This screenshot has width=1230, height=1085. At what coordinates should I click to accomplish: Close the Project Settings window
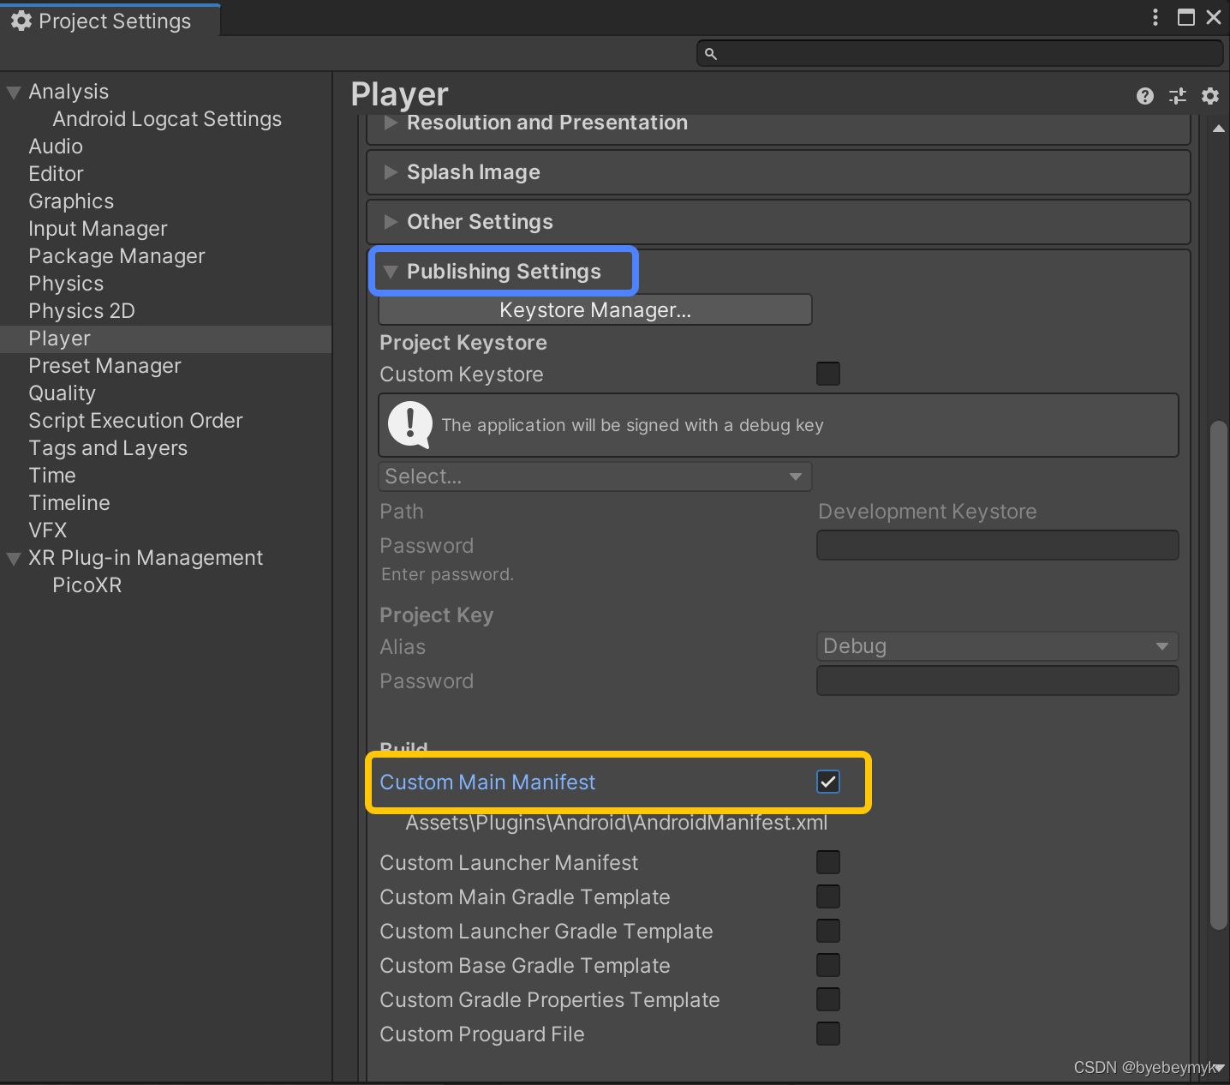click(1214, 17)
